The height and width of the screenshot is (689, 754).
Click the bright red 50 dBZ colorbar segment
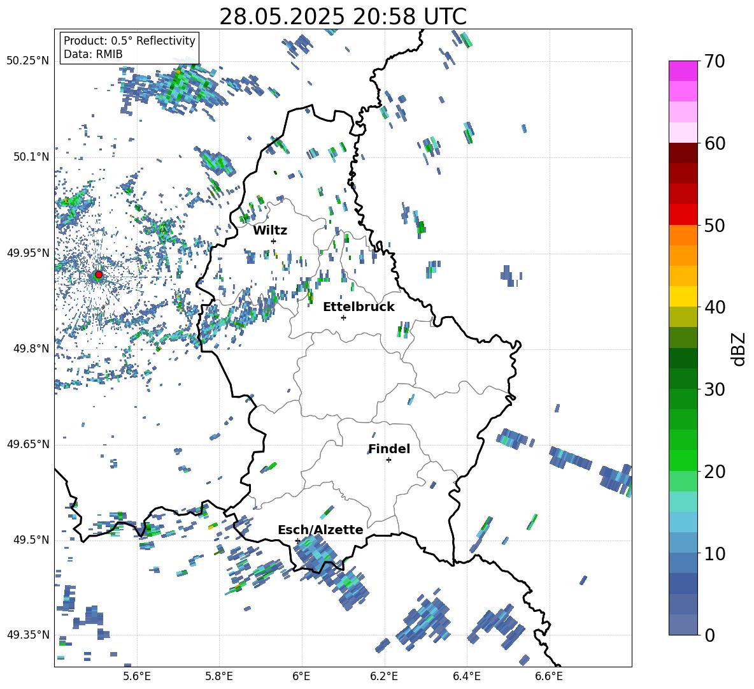(x=683, y=215)
